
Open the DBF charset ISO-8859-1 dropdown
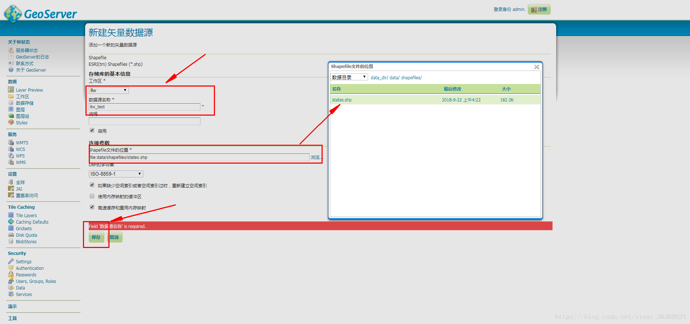(x=116, y=174)
